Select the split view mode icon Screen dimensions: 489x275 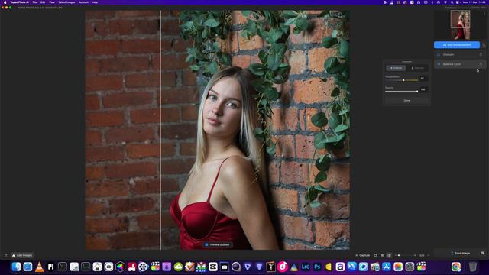pyautogui.click(x=389, y=255)
